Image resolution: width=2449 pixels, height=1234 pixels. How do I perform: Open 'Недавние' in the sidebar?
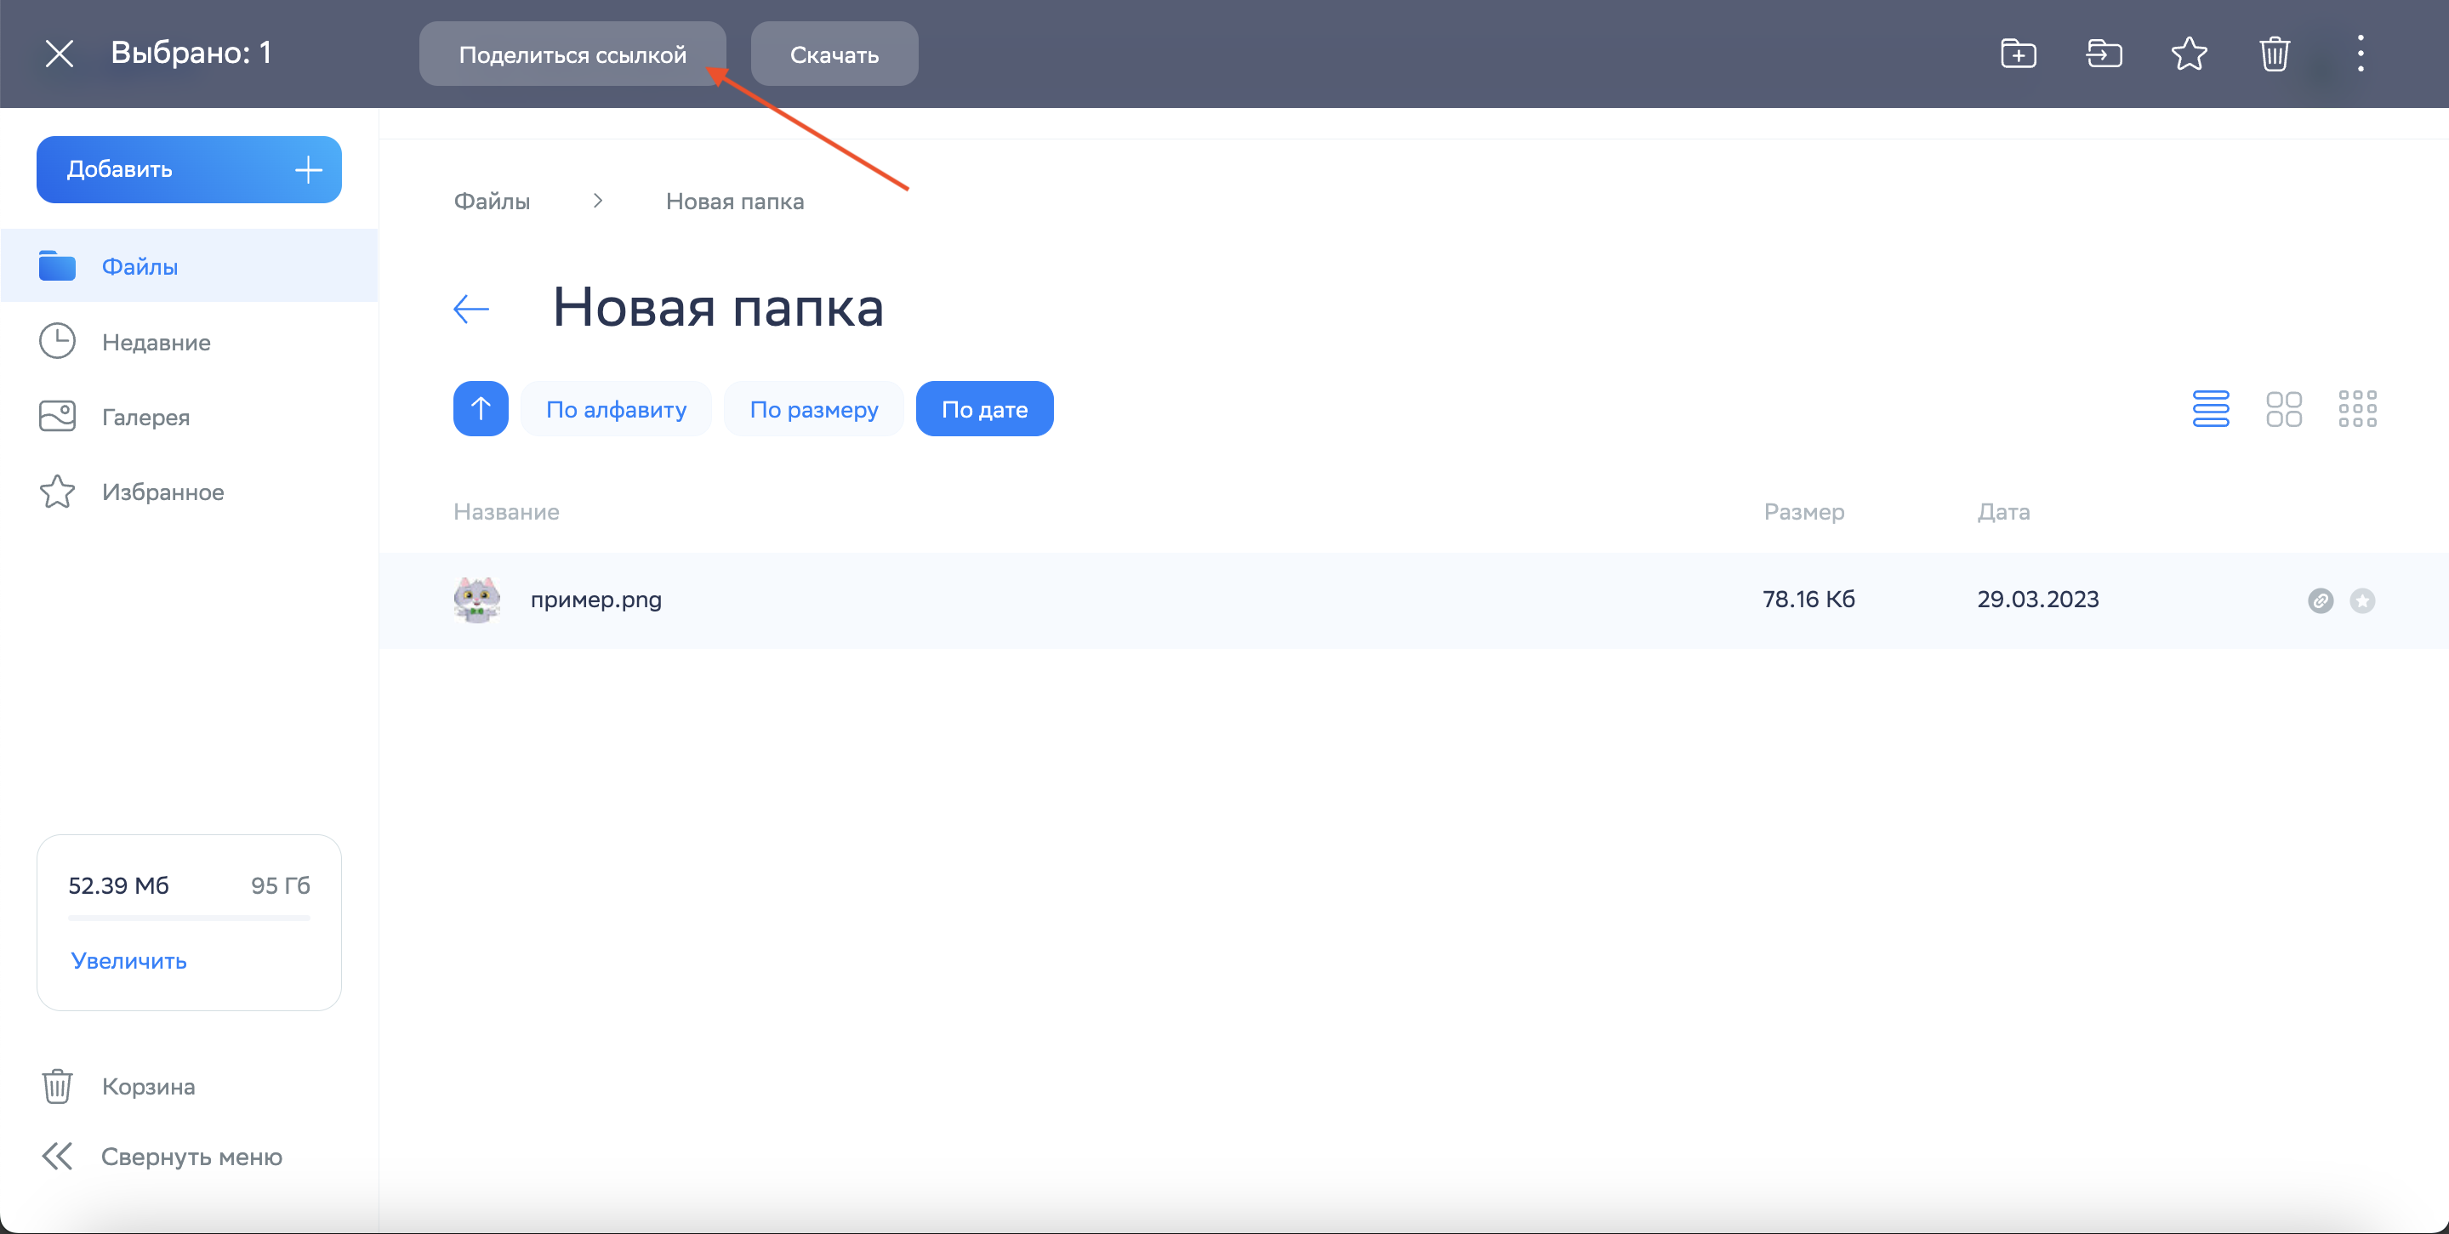pyautogui.click(x=189, y=341)
